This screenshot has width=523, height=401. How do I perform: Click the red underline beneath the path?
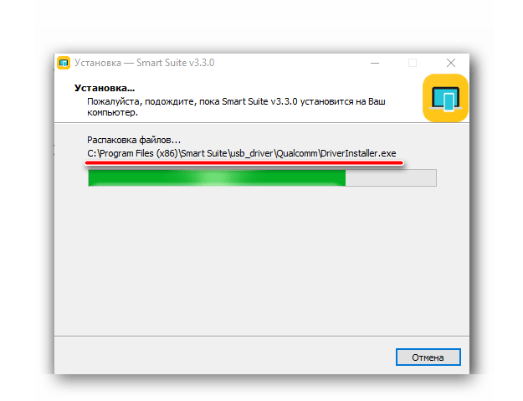(244, 163)
